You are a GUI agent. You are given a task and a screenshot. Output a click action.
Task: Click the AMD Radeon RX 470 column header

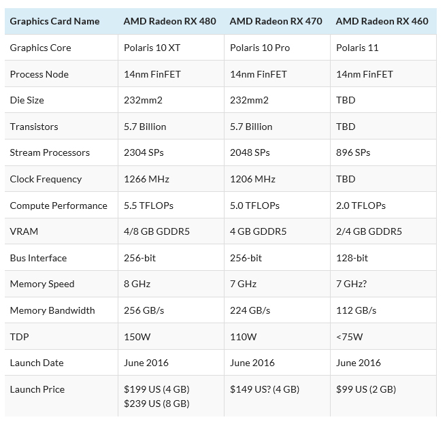click(276, 21)
